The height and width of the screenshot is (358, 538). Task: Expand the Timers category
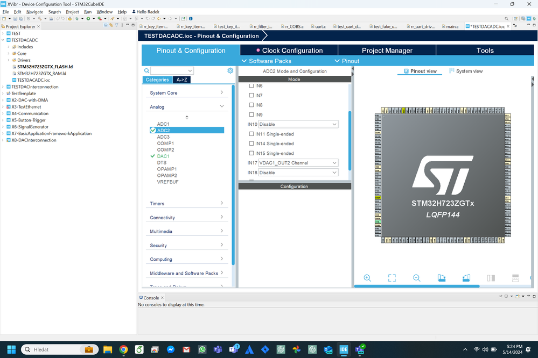pos(187,204)
